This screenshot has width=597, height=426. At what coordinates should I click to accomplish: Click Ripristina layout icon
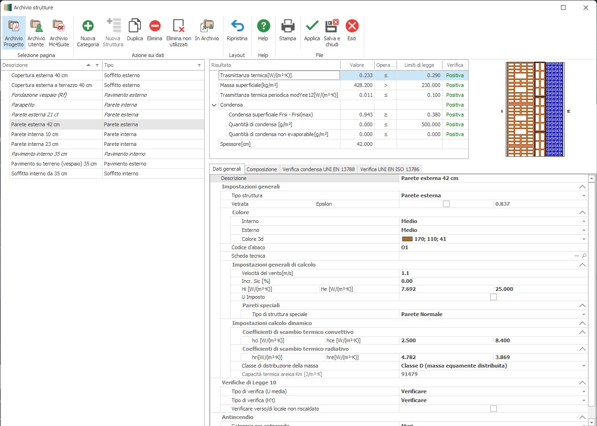237,26
